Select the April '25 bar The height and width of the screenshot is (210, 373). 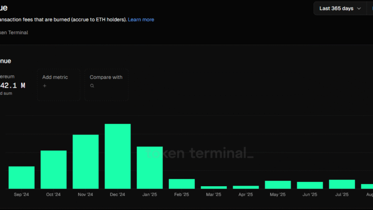point(246,187)
